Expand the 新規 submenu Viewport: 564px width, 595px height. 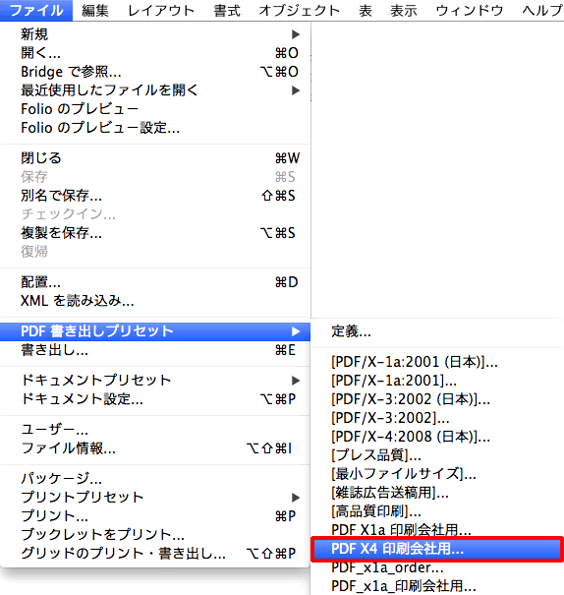click(x=155, y=34)
